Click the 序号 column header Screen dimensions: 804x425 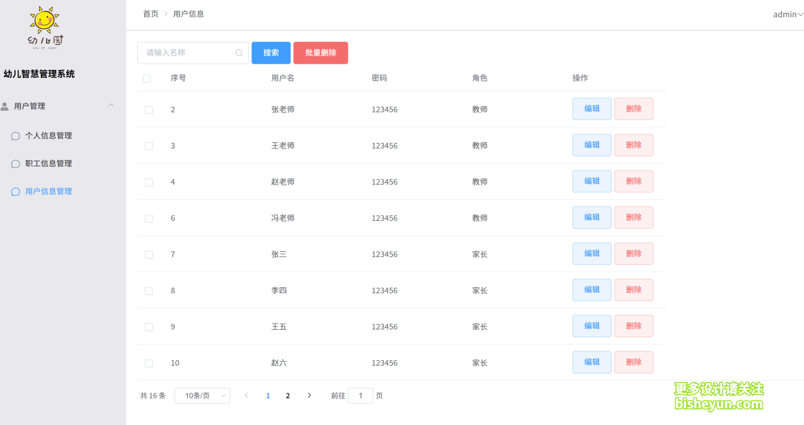click(x=178, y=78)
